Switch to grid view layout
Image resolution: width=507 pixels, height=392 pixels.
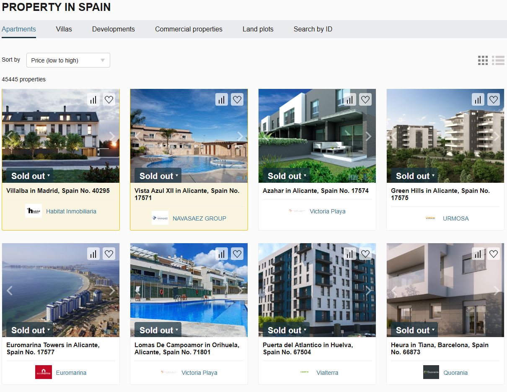click(x=483, y=60)
